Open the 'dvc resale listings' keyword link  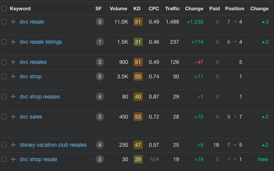tap(41, 42)
